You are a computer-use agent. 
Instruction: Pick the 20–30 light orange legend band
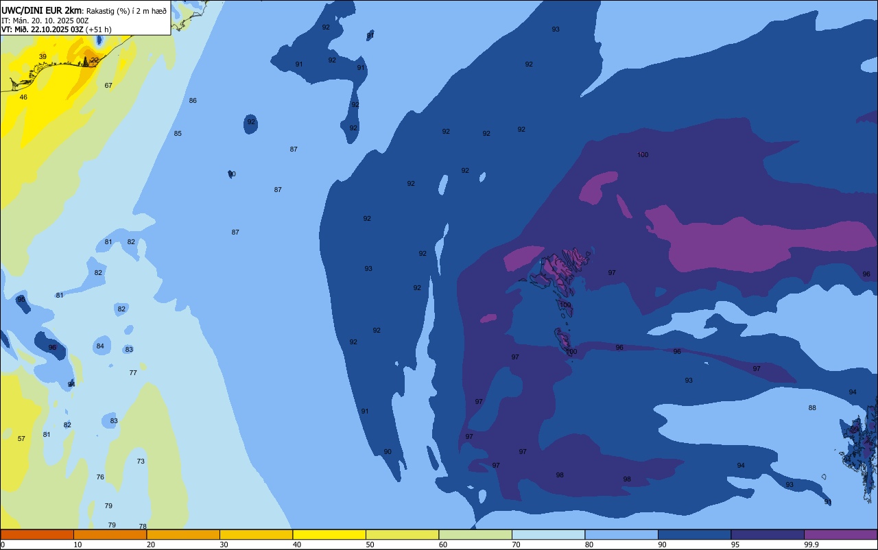pyautogui.click(x=183, y=534)
